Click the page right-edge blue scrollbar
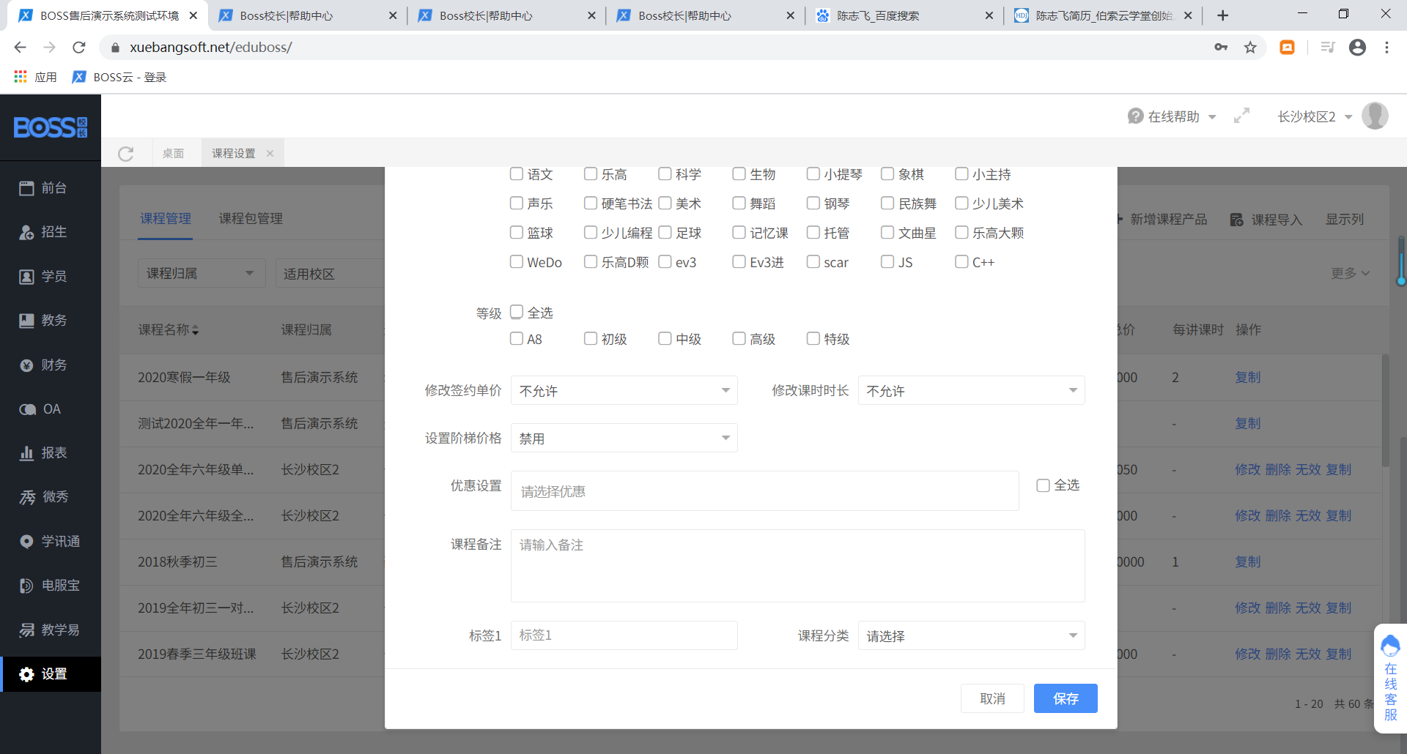Viewport: 1407px width, 754px height. tap(1401, 260)
